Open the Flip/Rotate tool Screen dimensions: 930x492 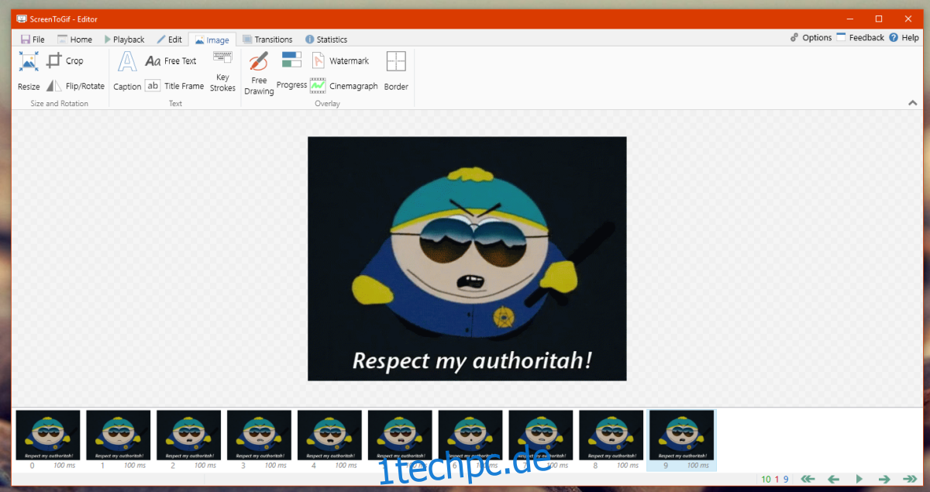coord(75,86)
